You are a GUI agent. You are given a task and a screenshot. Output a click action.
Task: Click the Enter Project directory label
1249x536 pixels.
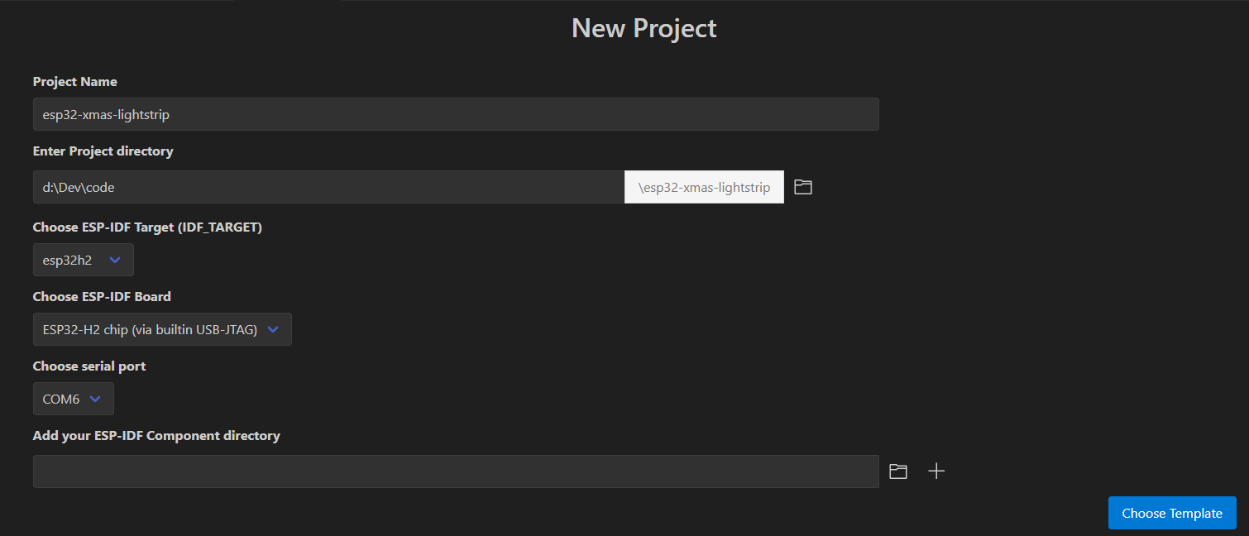103,151
